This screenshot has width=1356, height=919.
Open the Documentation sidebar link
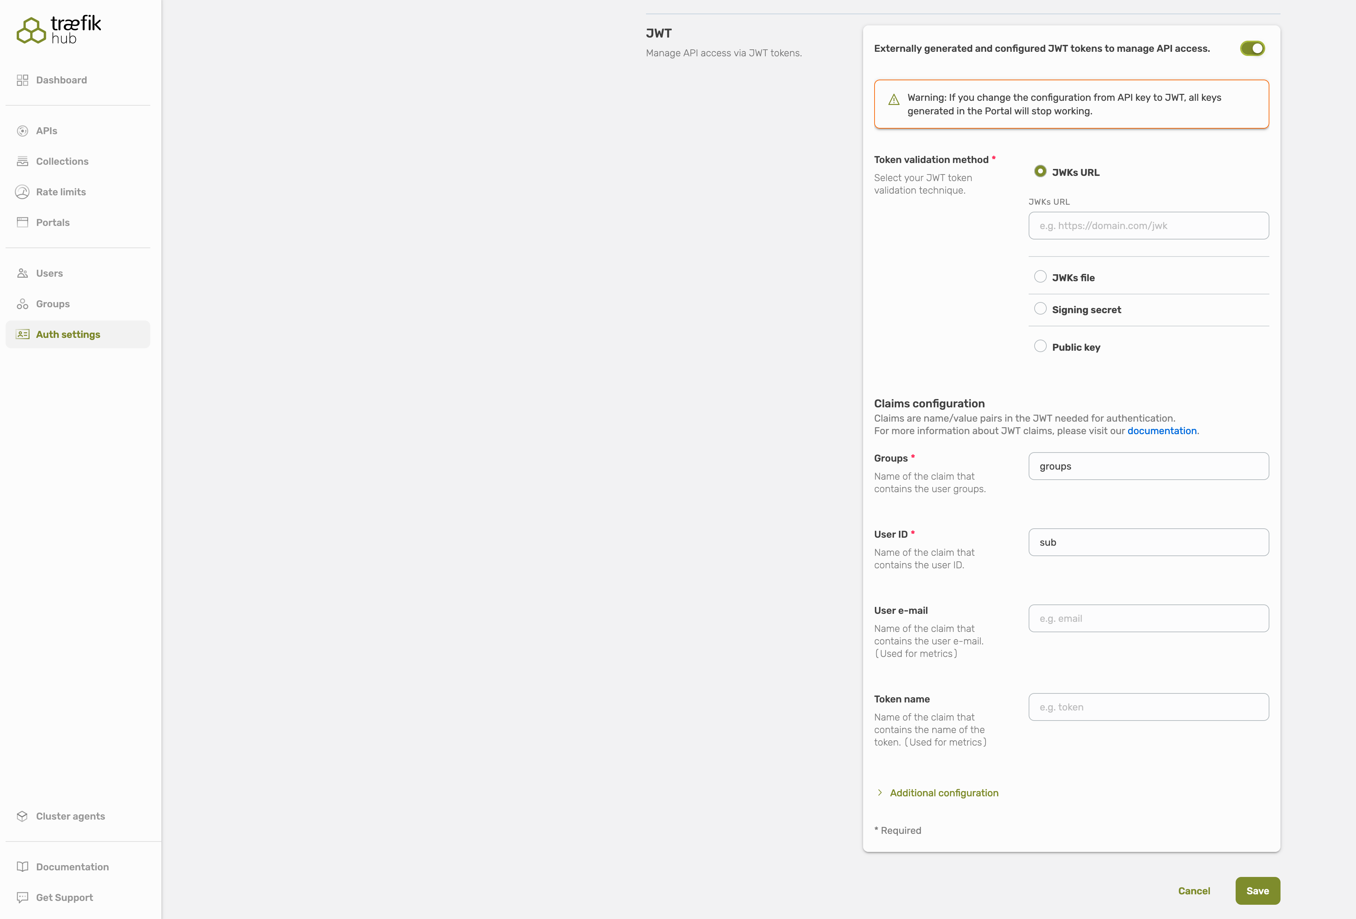tap(72, 867)
